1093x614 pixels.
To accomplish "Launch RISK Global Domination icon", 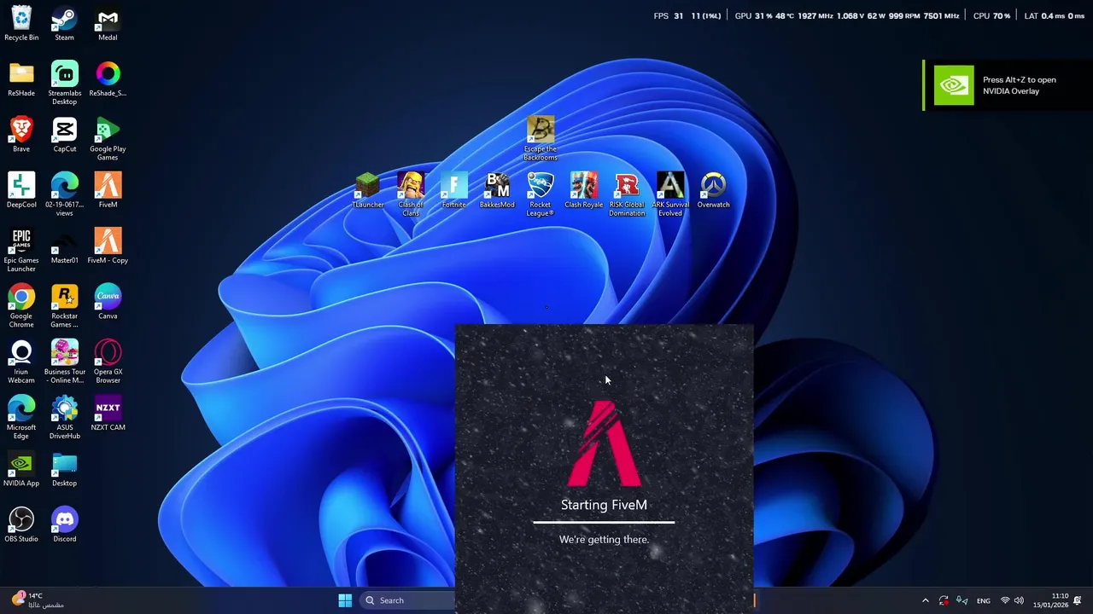I will point(627,194).
